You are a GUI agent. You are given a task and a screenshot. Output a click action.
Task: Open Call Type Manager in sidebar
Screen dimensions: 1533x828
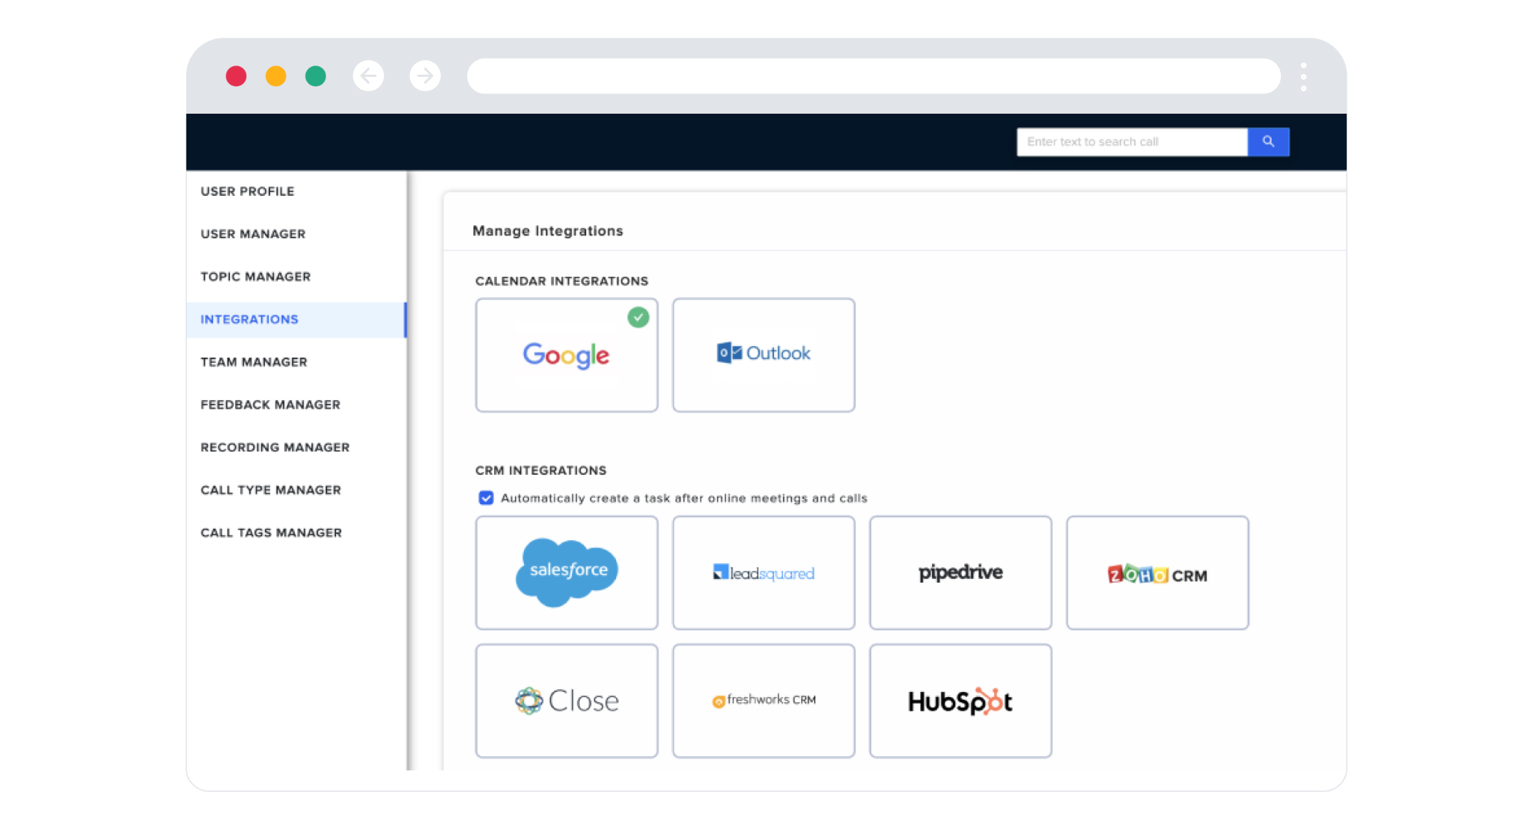[271, 490]
